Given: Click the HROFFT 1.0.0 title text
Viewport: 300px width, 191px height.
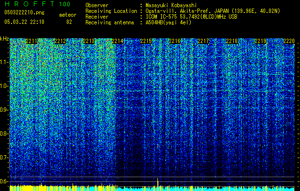Looking at the screenshot, I should (x=37, y=4).
